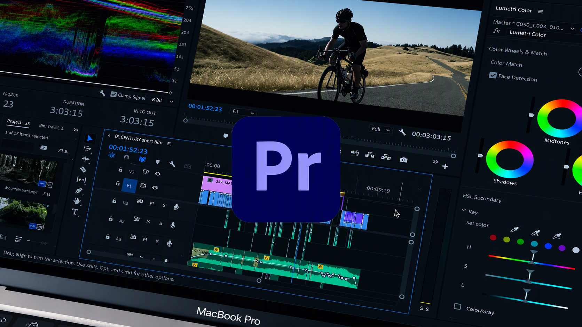Click the captions CC icon in timeline

[188, 166]
